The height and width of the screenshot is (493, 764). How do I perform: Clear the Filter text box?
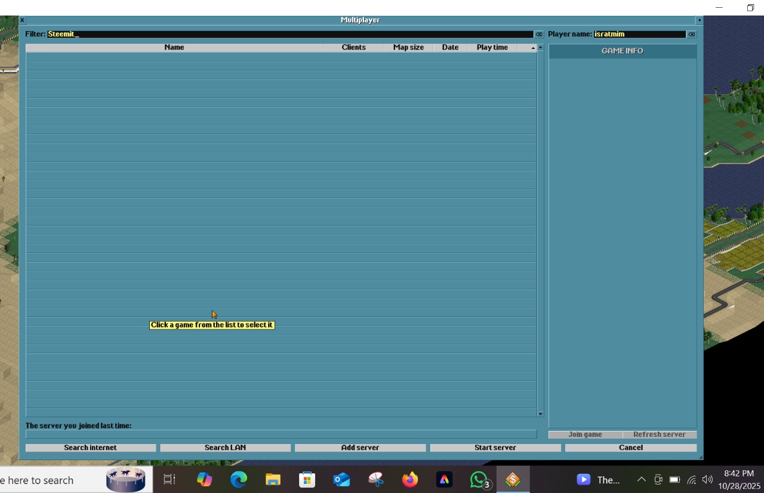tap(538, 35)
